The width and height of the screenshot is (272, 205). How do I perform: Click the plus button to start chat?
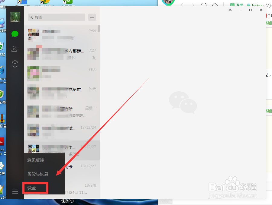click(92, 17)
